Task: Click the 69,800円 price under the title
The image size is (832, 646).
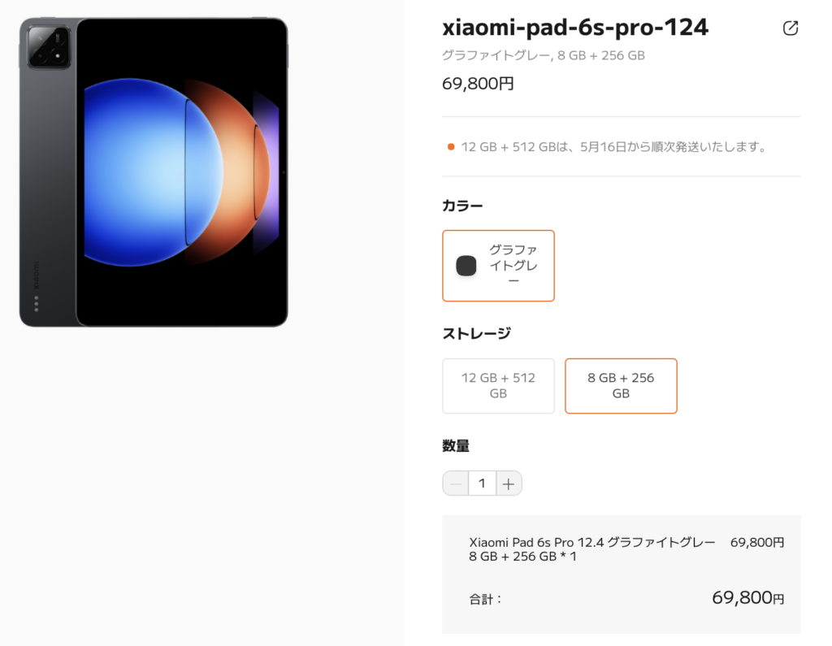Action: [478, 84]
